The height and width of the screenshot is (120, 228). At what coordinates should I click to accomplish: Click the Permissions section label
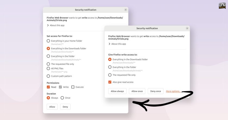[53, 83]
